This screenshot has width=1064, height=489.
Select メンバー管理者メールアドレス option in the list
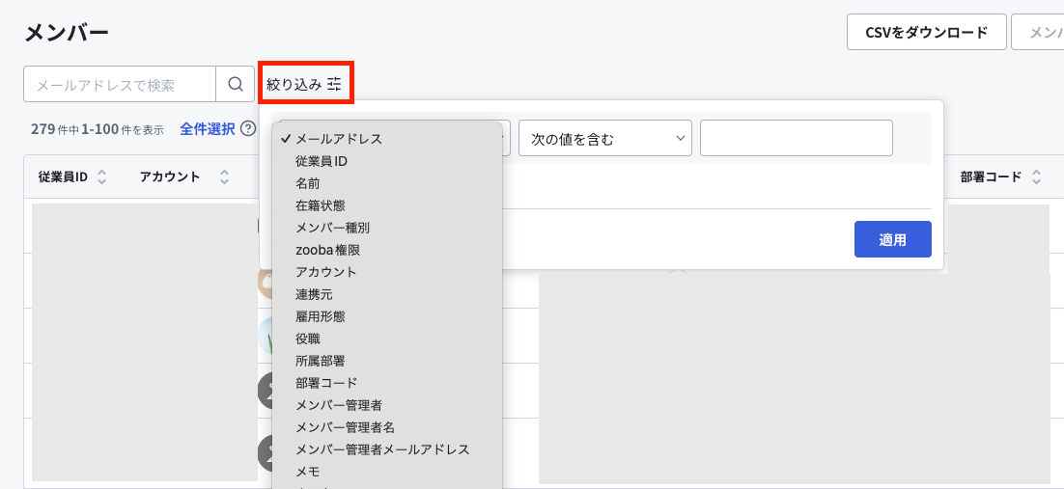[x=387, y=449]
